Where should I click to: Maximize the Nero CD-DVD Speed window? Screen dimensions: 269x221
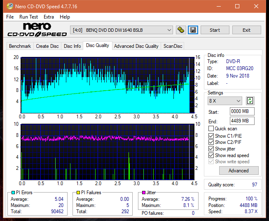click(x=237, y=6)
